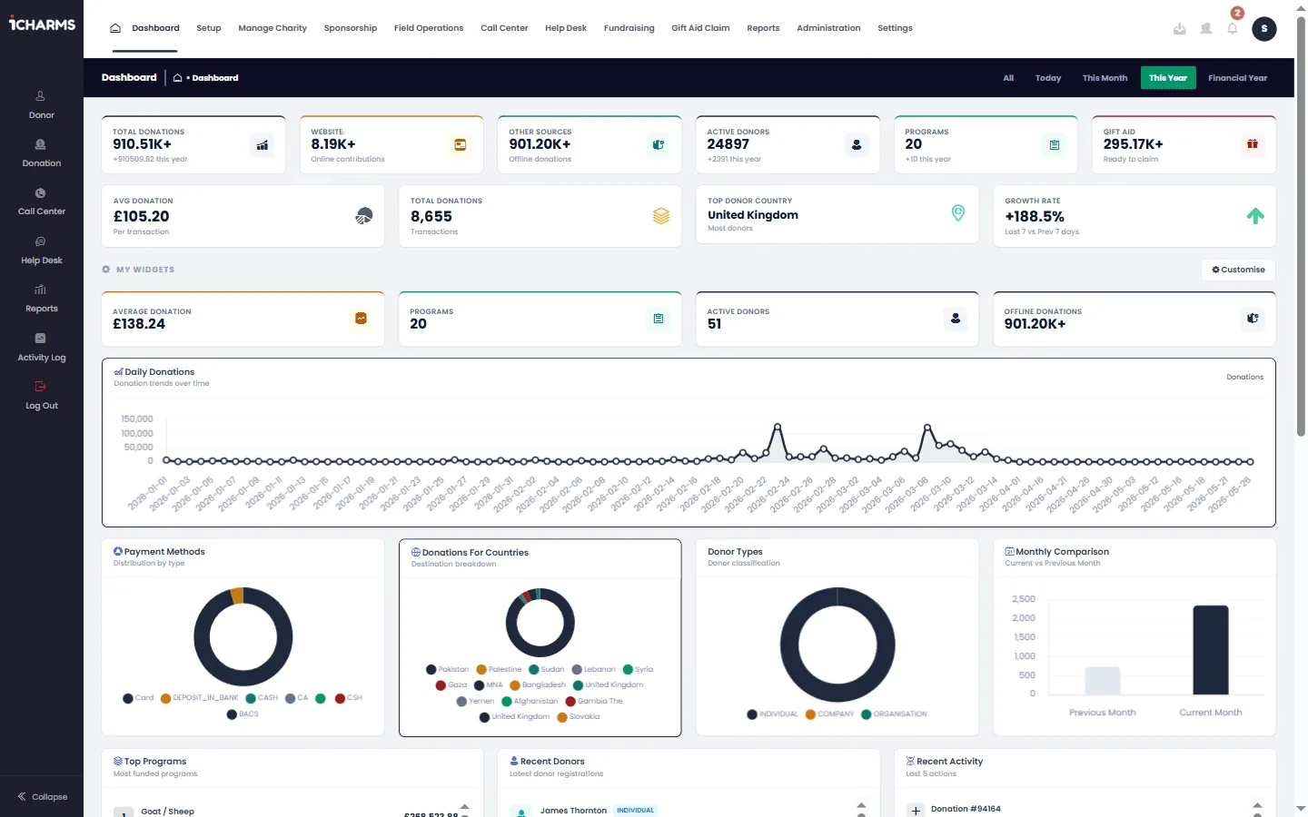
Task: Click the Offline Donations widget icon
Action: pyautogui.click(x=1253, y=319)
